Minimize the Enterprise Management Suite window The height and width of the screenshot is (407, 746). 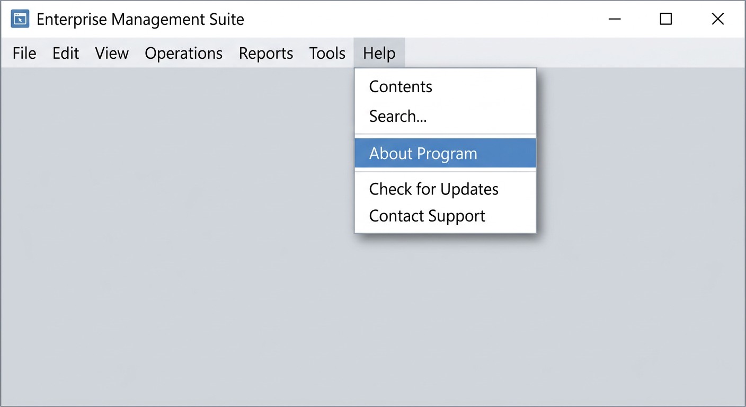coord(615,19)
